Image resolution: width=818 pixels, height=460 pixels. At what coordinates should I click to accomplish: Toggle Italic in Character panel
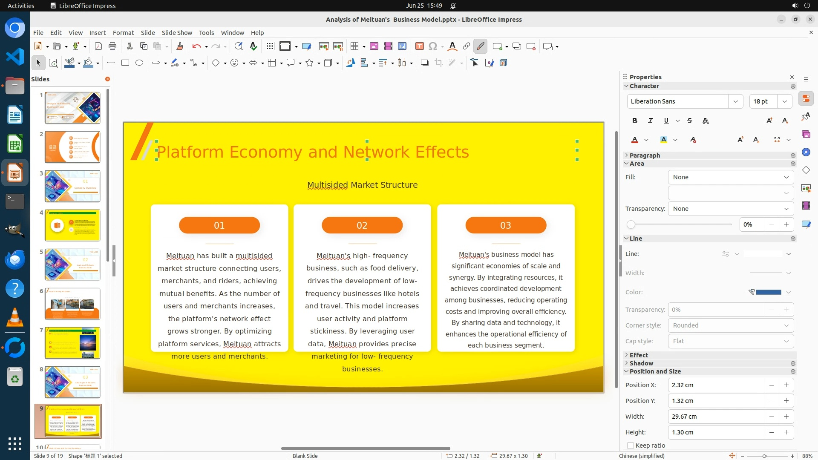pyautogui.click(x=650, y=121)
